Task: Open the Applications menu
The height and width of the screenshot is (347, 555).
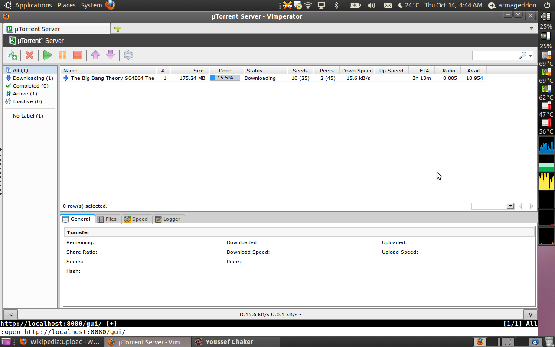Action: click(33, 5)
